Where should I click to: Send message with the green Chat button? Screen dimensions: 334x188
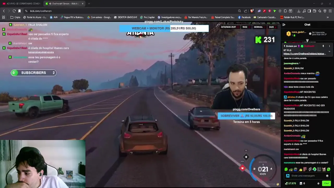pyautogui.click(x=326, y=183)
